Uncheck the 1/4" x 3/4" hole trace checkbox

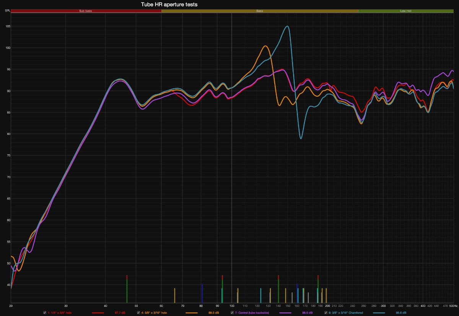[x=45, y=313]
